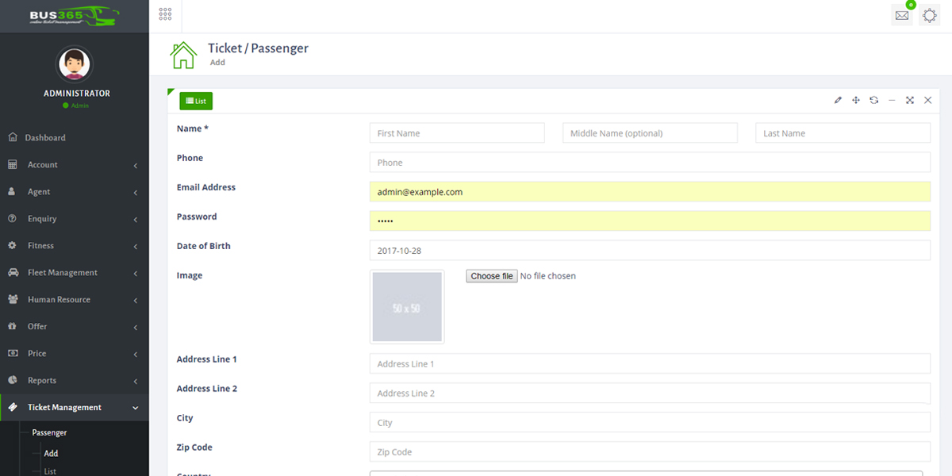
Task: Select Passenger under Ticket Management
Action: coord(49,432)
